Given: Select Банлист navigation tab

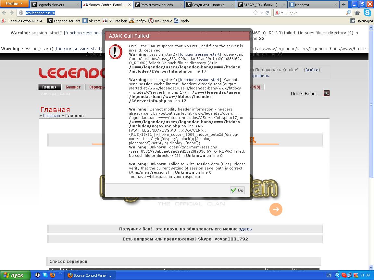Looking at the screenshot, I should (x=73, y=87).
